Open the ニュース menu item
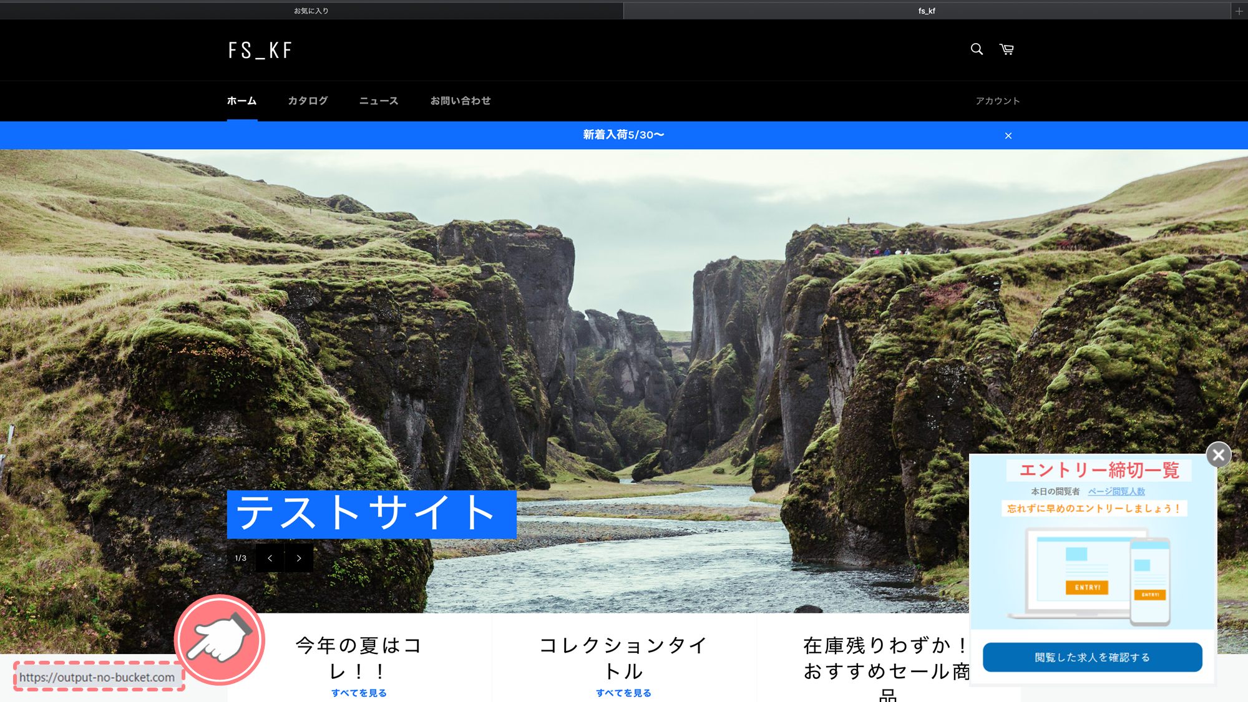The image size is (1248, 702). tap(379, 101)
